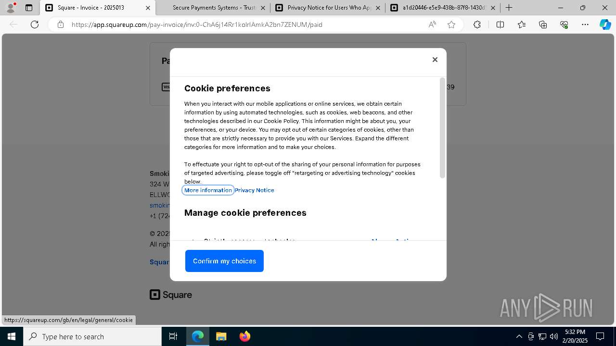Open browser Collections panel

coord(543,25)
